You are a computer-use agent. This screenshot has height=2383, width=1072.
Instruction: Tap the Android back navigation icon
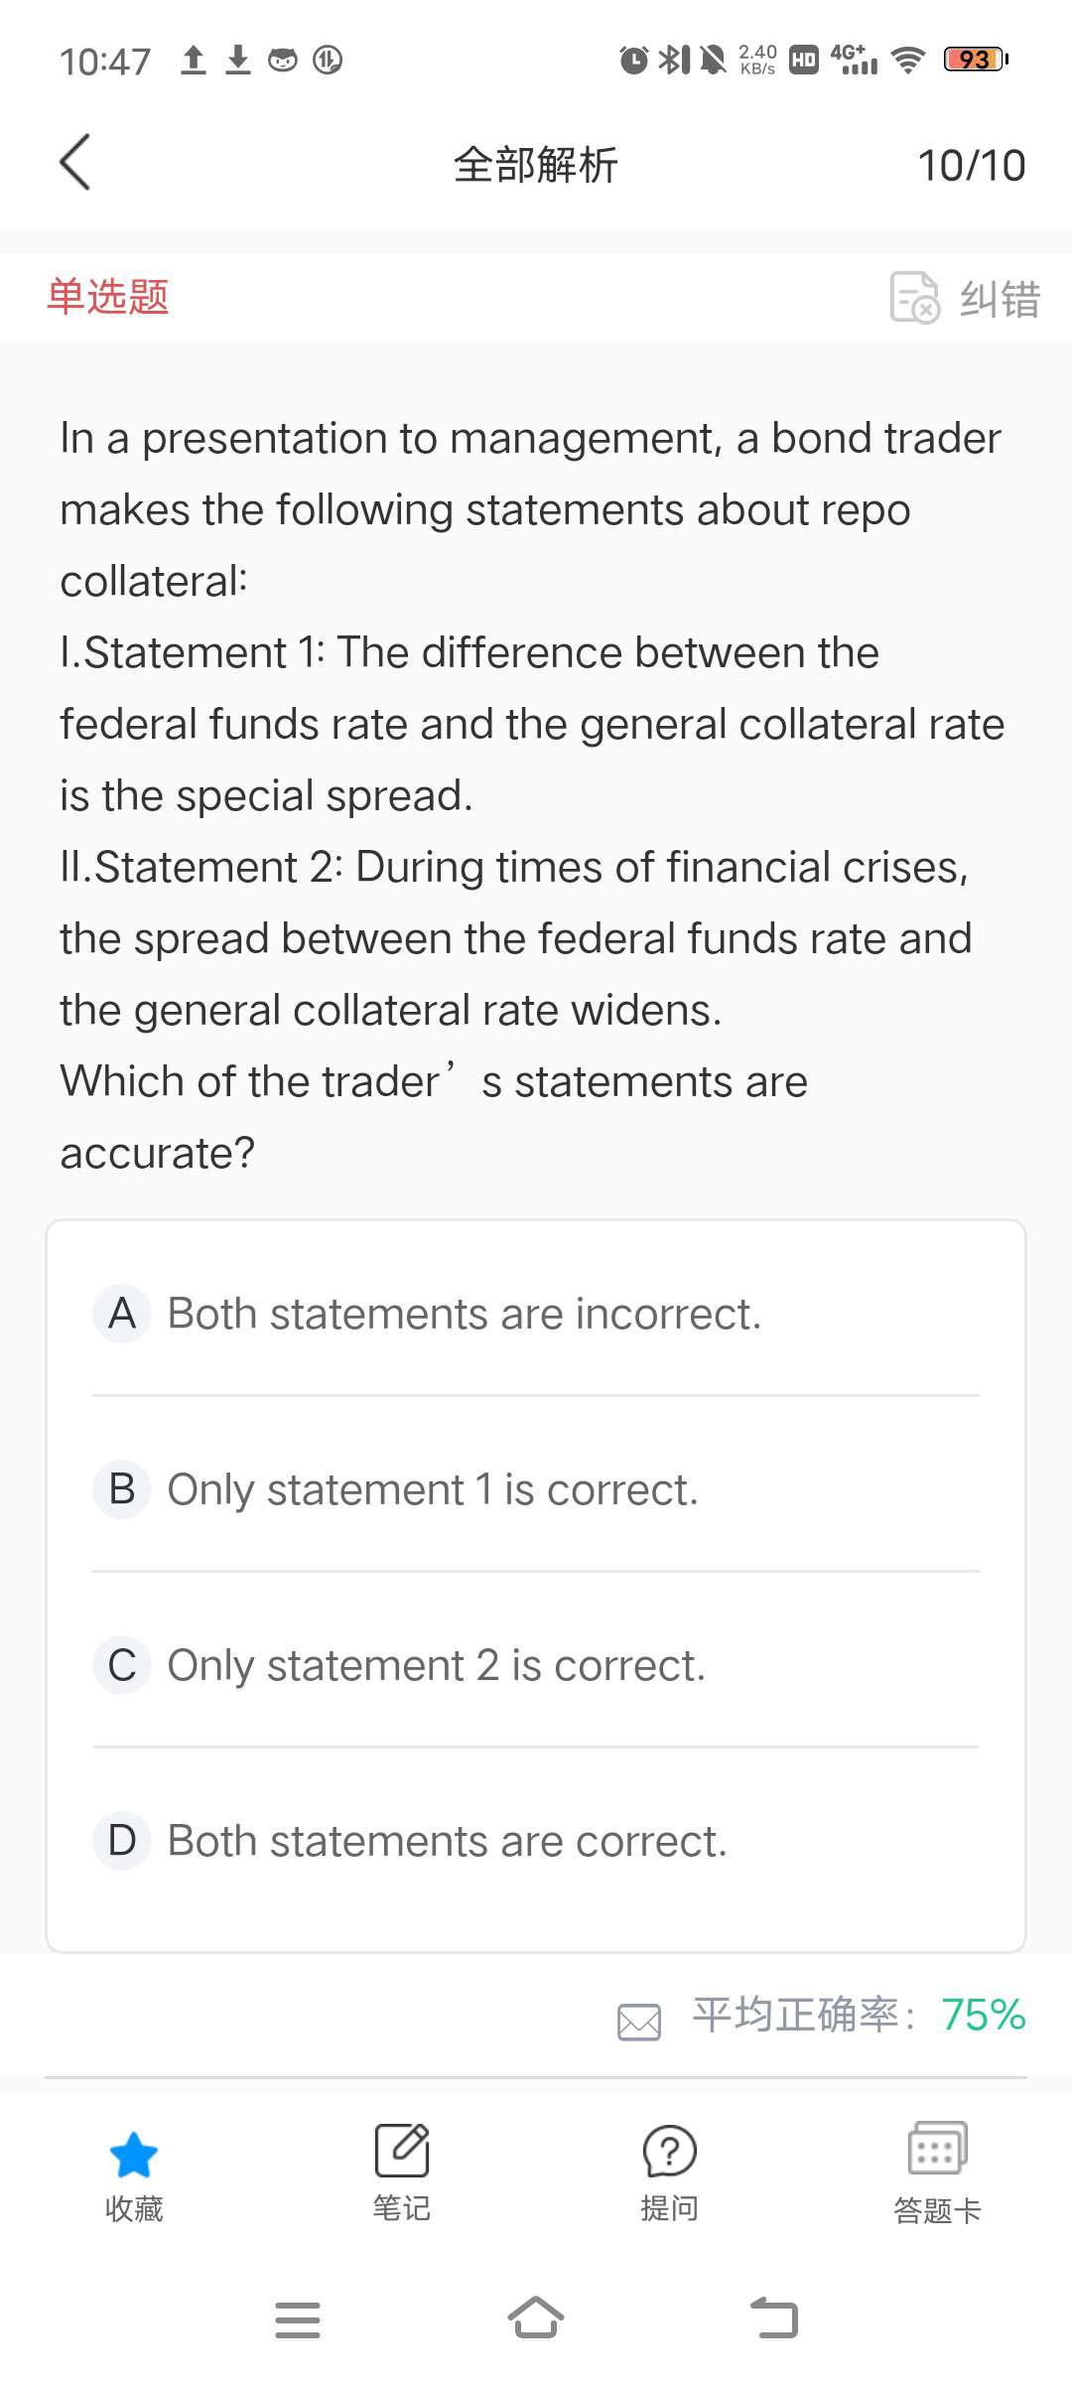pyautogui.click(x=774, y=2319)
